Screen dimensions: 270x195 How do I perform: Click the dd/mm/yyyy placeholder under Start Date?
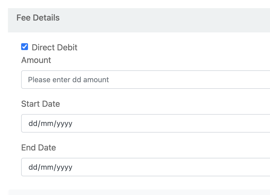click(x=50, y=123)
